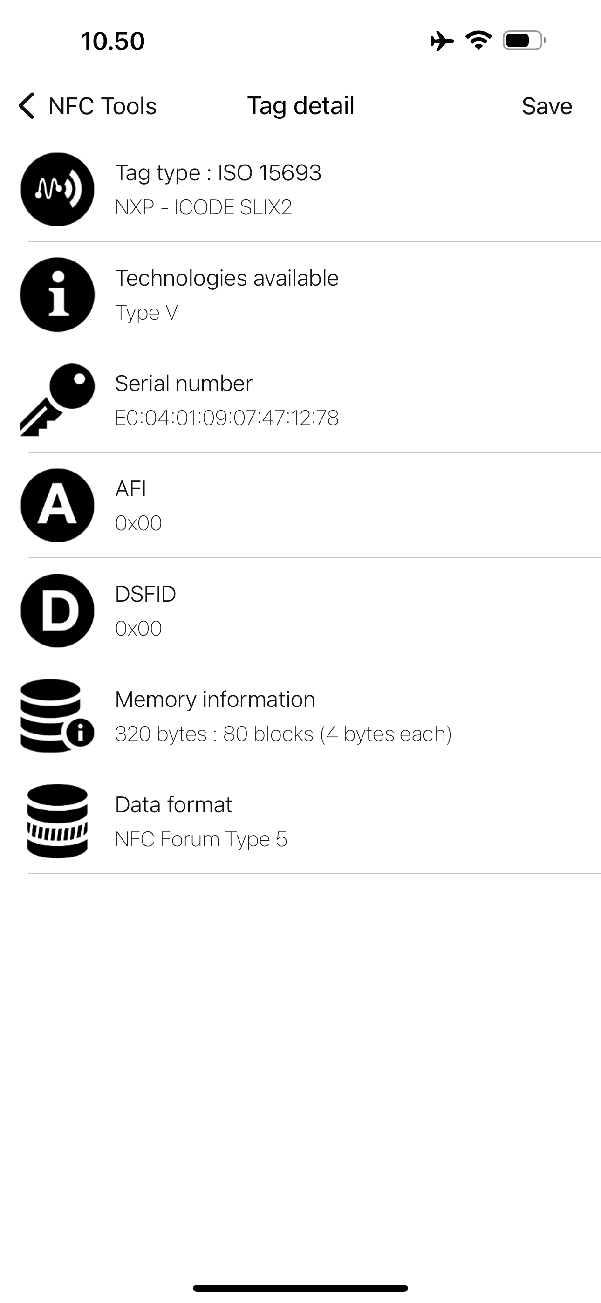Image resolution: width=601 pixels, height=1303 pixels.
Task: Tap the info circle Technologies icon
Action: [x=57, y=295]
